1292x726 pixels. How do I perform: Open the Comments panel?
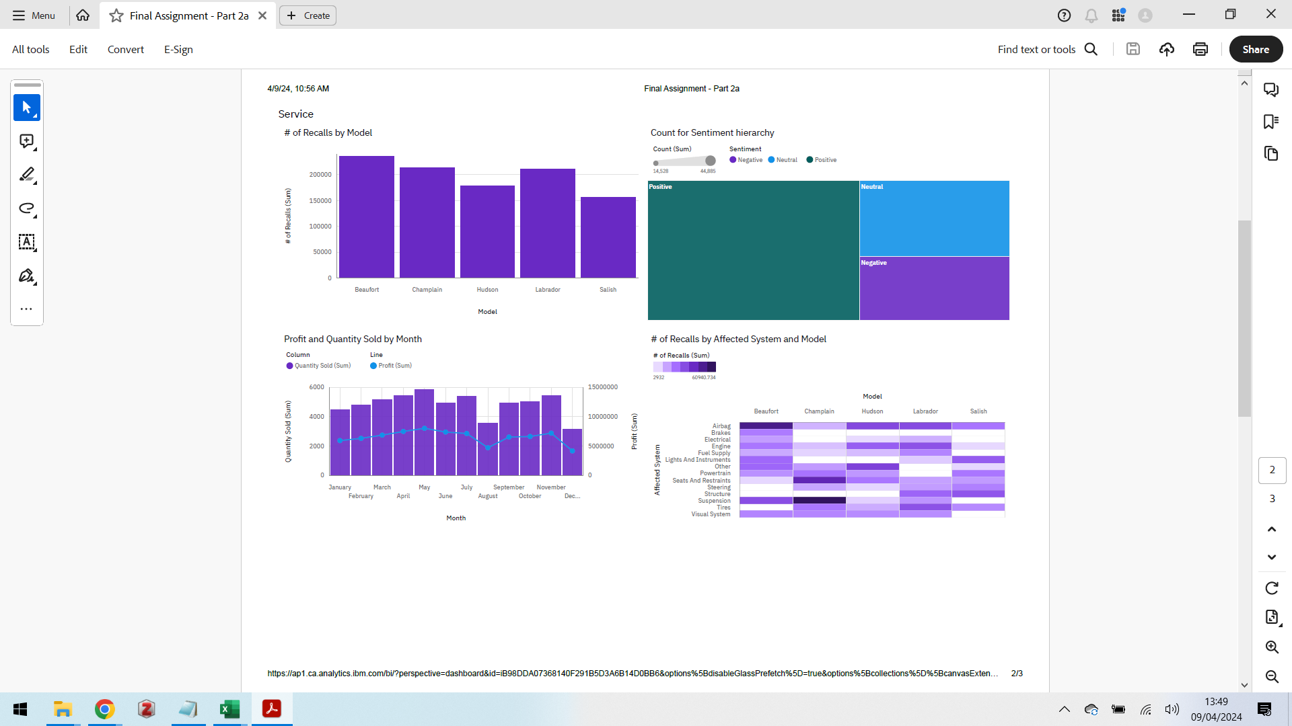tap(1272, 89)
